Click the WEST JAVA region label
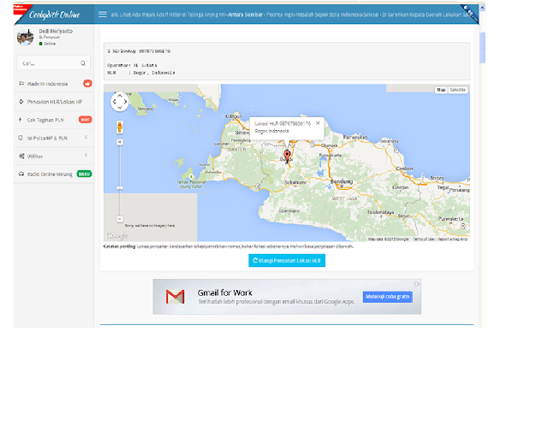The image size is (548, 438). click(344, 198)
